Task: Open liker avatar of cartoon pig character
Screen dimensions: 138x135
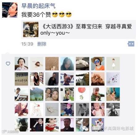Action: click(x=98, y=125)
